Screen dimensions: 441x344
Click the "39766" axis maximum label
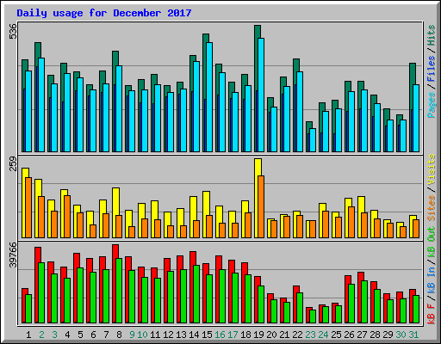tap(13, 255)
